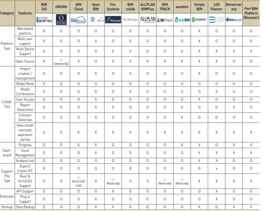263x211 pixels.
Task: Click the ALLPLAN logo
Action: (x=148, y=19)
